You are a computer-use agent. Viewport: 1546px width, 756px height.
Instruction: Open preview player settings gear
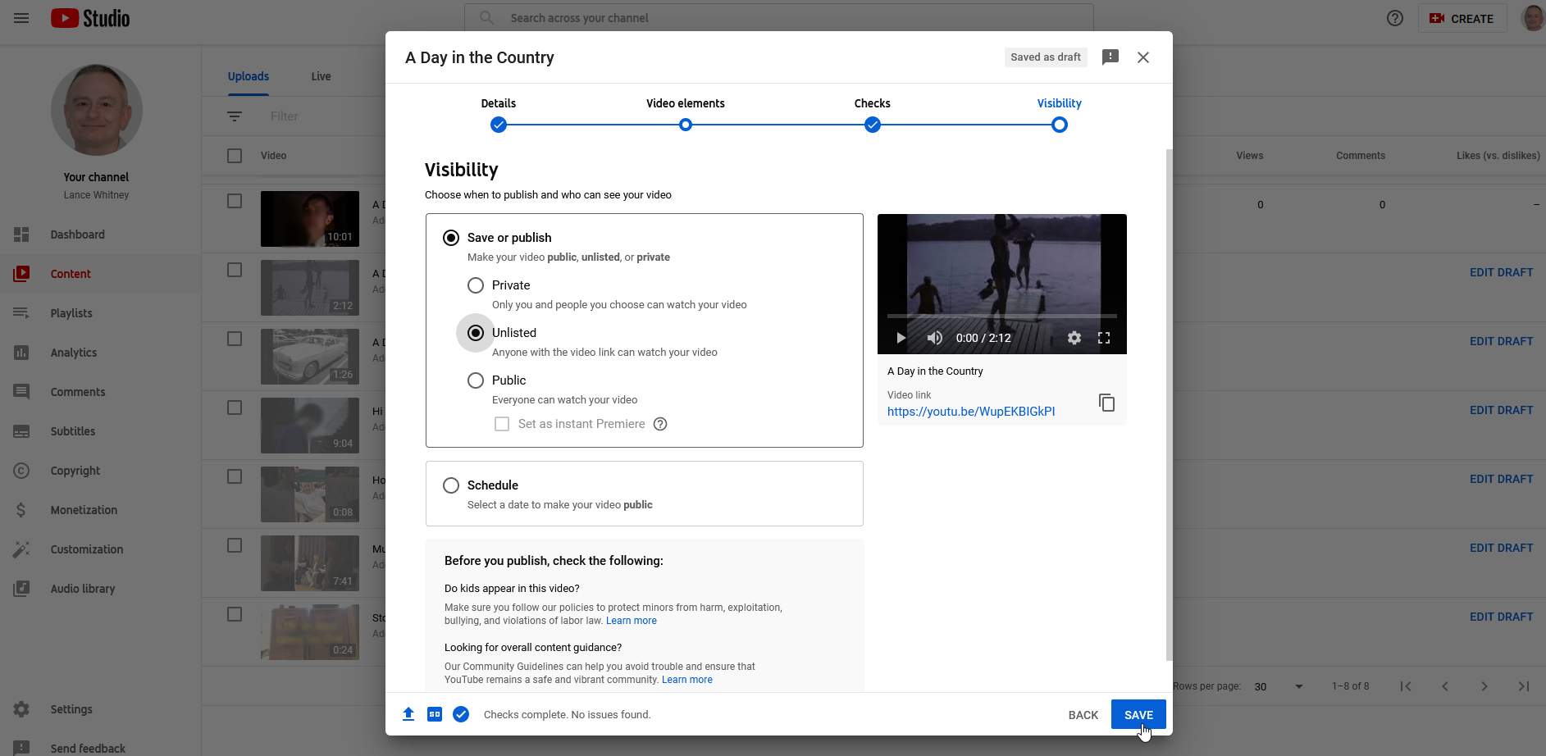coord(1074,338)
